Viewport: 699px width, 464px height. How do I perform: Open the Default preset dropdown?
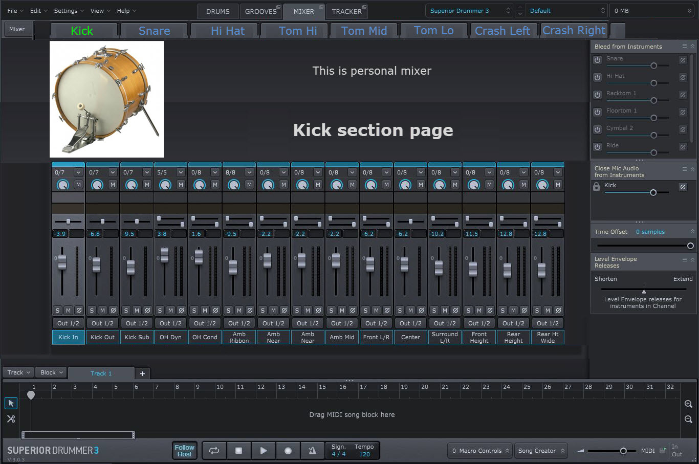point(566,11)
